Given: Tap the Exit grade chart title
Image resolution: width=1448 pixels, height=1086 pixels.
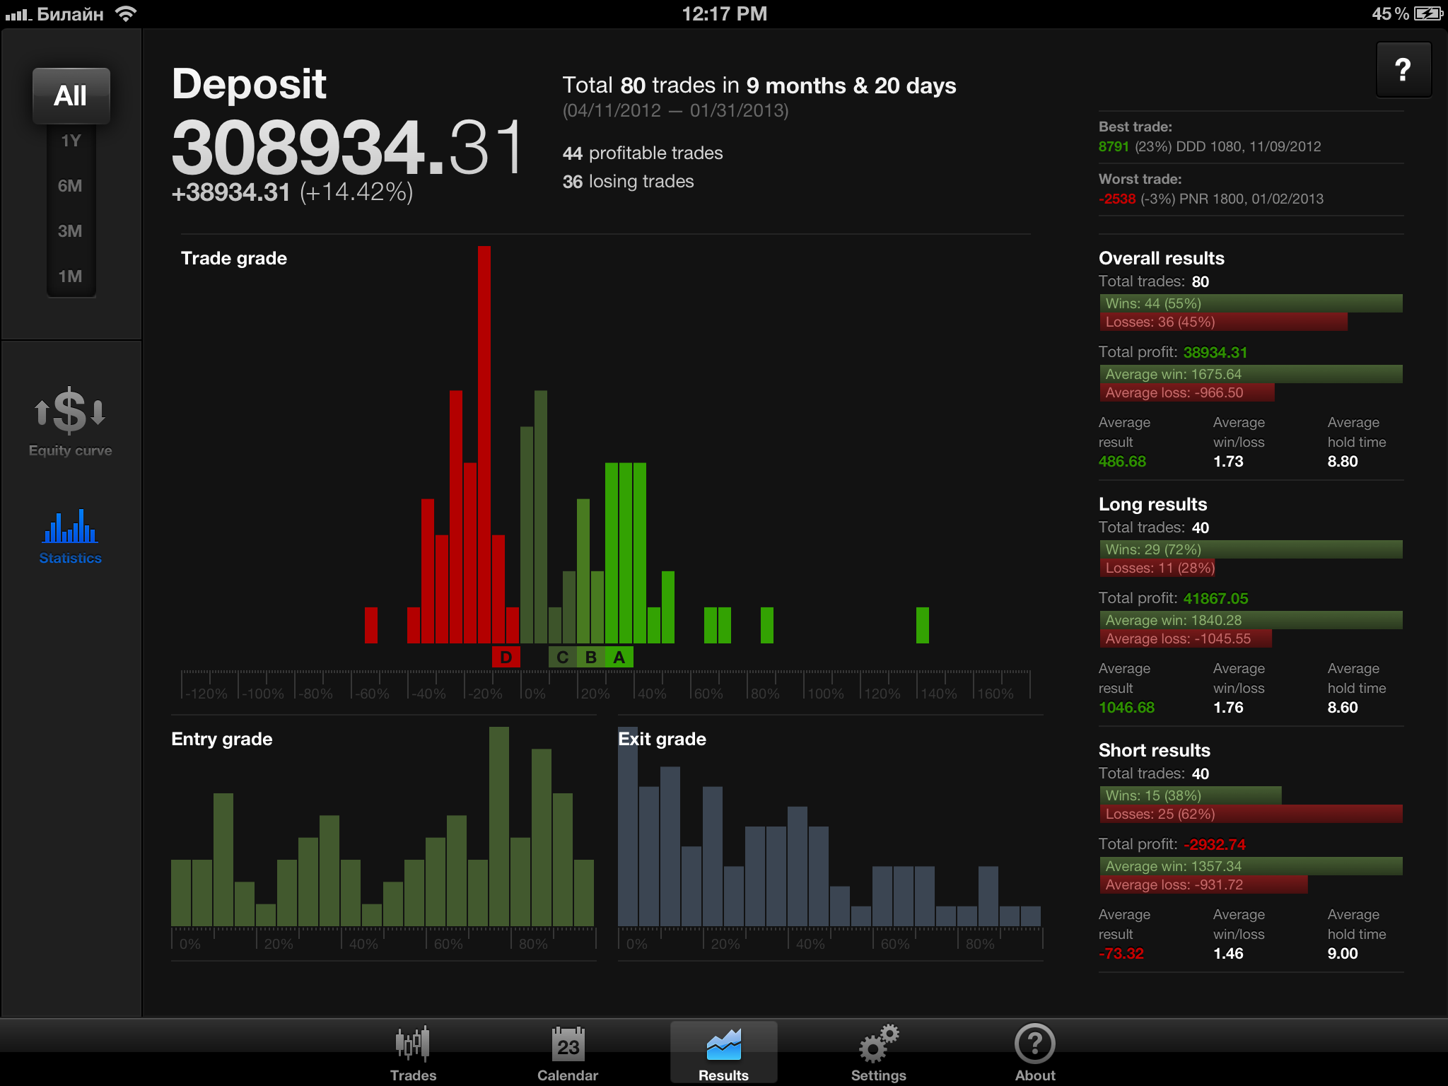Looking at the screenshot, I should coord(662,739).
